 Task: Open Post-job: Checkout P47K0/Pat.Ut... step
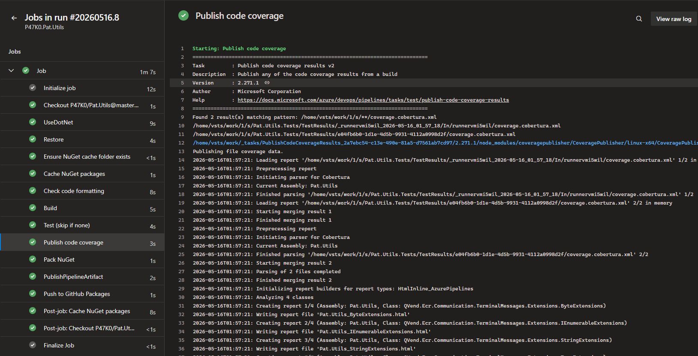tap(82, 328)
